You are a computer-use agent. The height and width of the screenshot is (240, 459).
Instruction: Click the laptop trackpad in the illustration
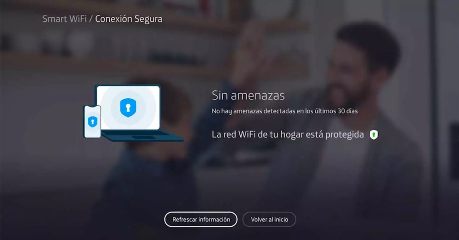tap(143, 138)
